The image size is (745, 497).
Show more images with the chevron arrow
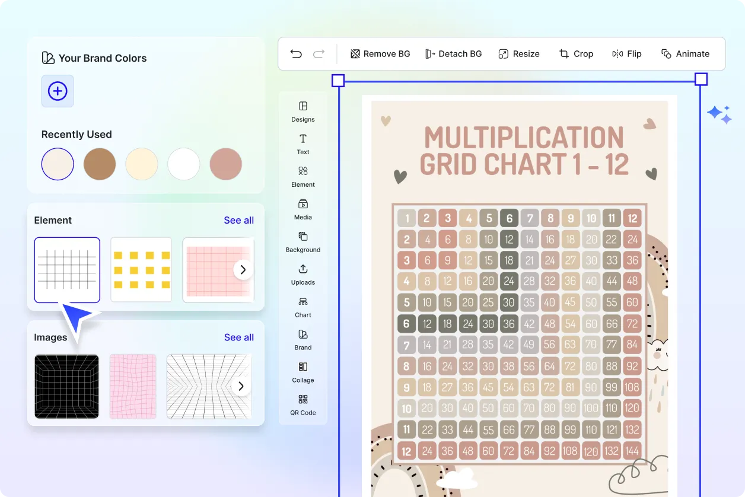tap(241, 387)
